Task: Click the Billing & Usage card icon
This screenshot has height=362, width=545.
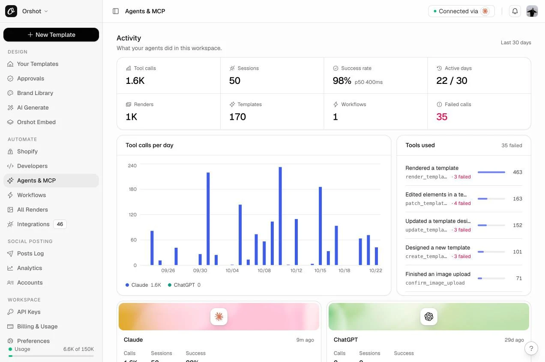Action: pyautogui.click(x=10, y=326)
